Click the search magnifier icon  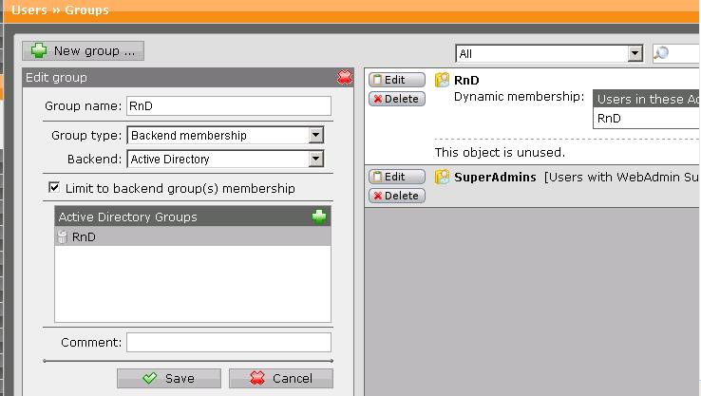pyautogui.click(x=662, y=54)
